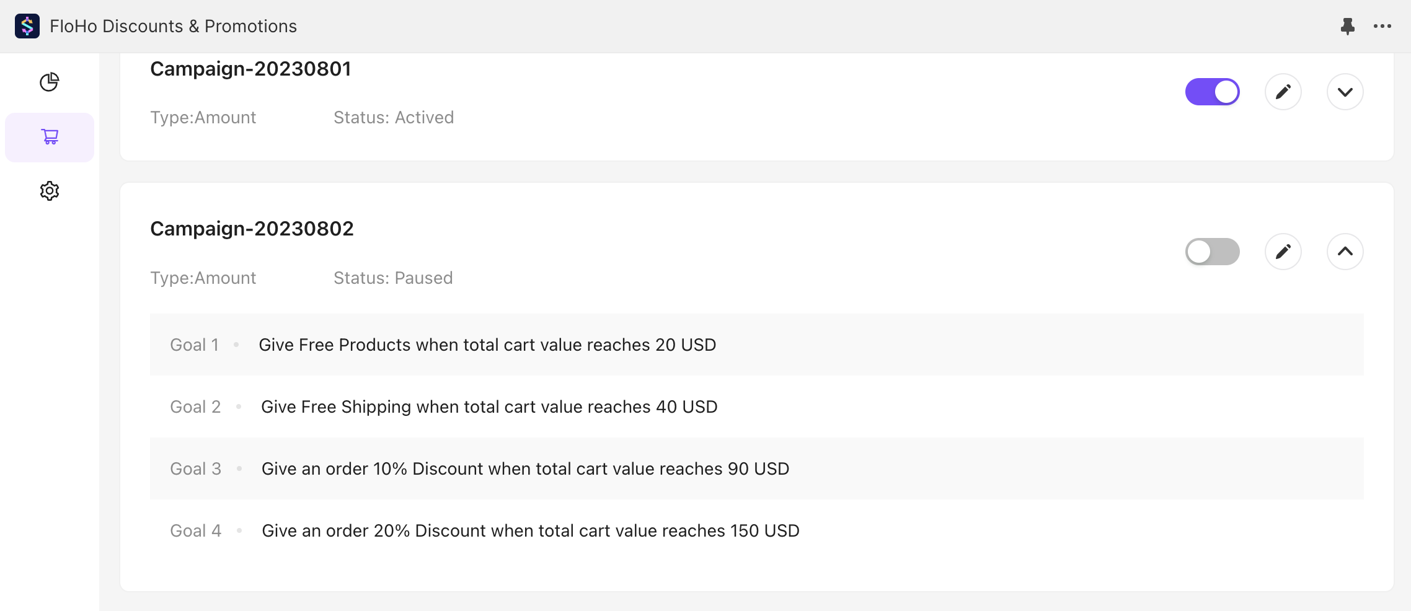The image size is (1411, 611).
Task: Select the Goal 1 Free Products row
Action: (487, 345)
